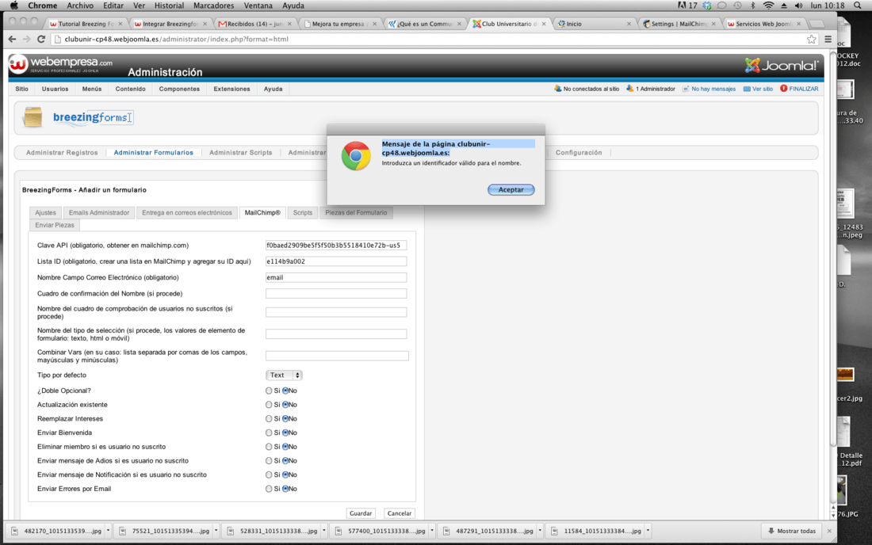The image size is (872, 545).
Task: Click the Joomla! logo
Action: (782, 66)
